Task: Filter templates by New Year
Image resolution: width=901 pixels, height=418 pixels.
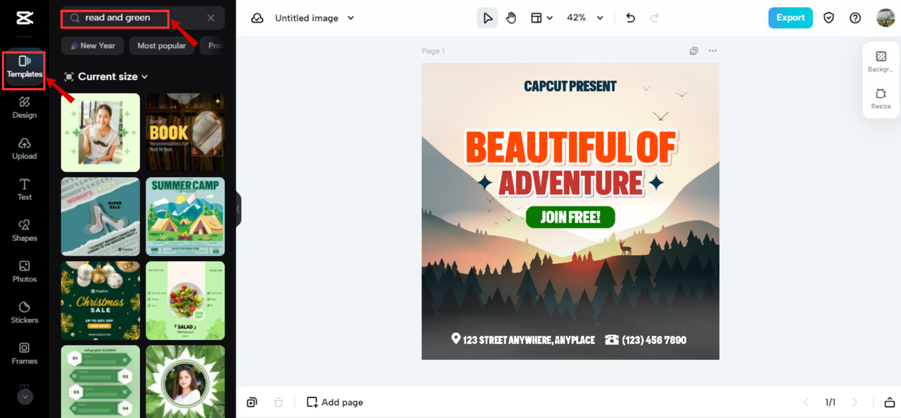Action: [x=93, y=46]
